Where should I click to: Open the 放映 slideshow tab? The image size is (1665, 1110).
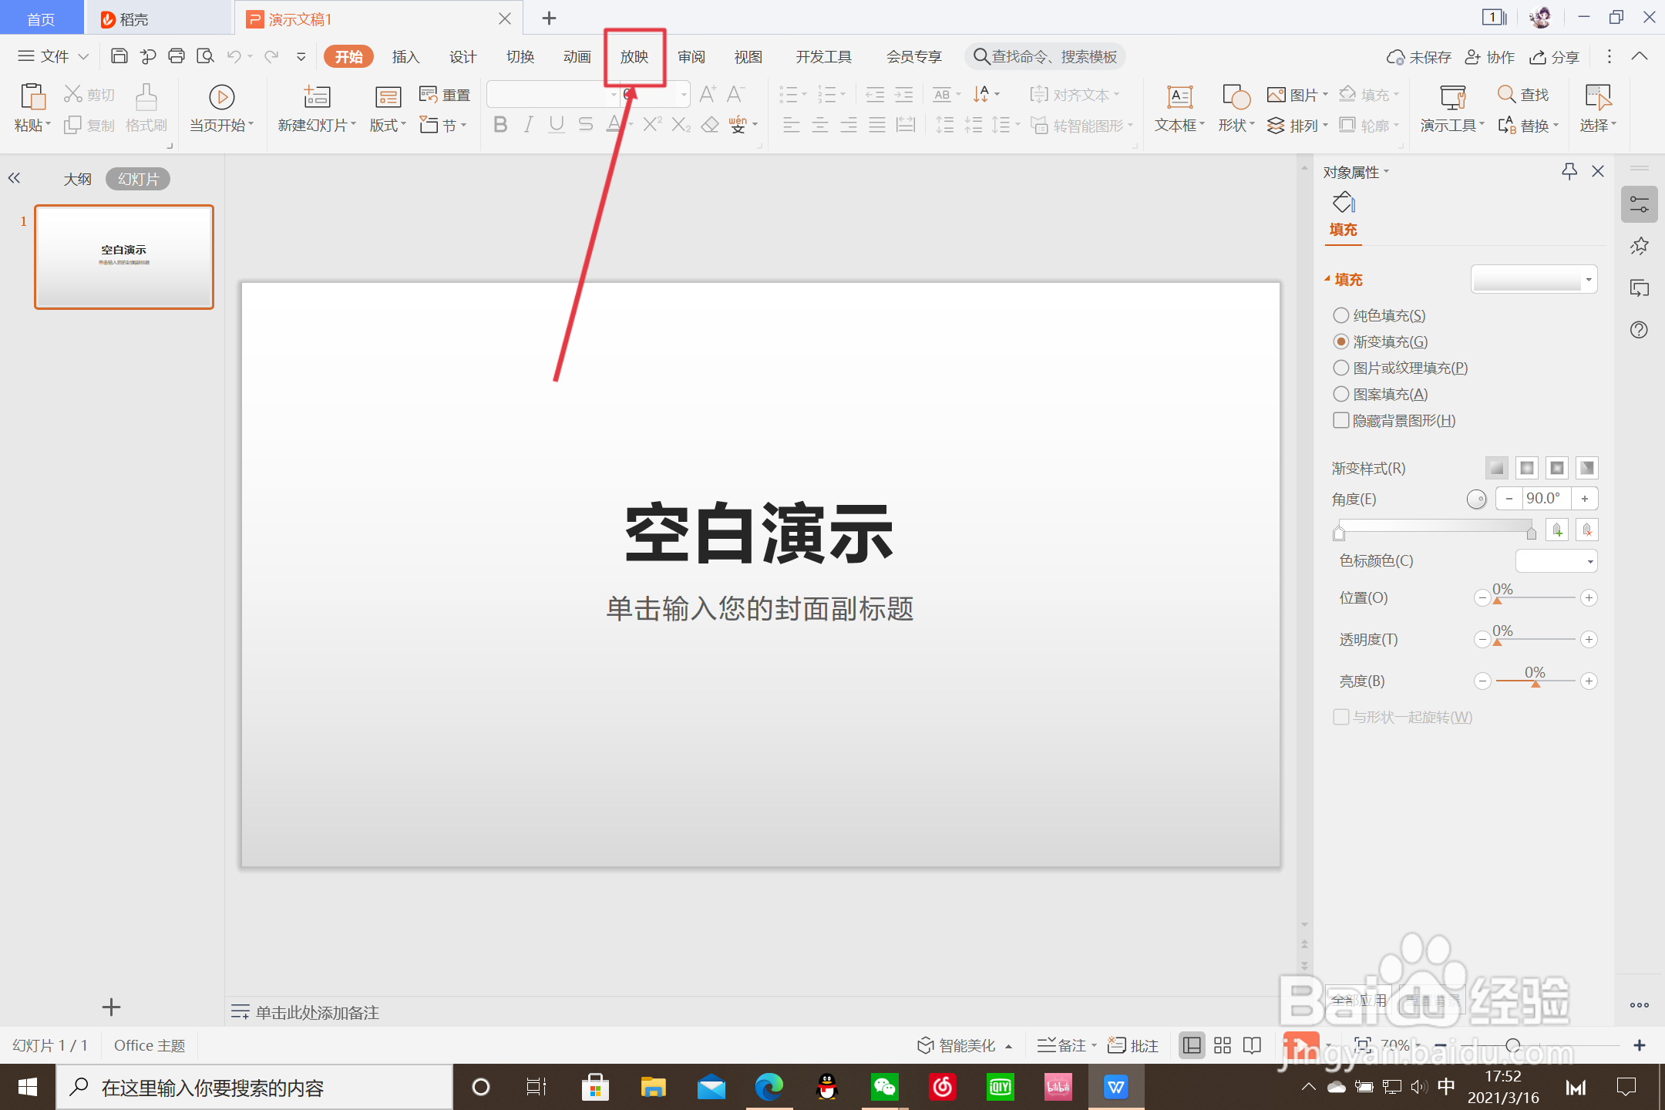634,56
